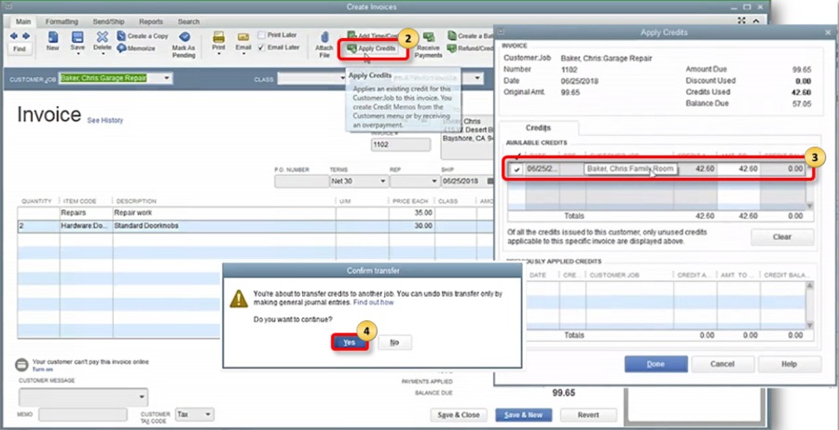Click the Standard Doorknobs description cell
839x430 pixels.
click(224, 226)
